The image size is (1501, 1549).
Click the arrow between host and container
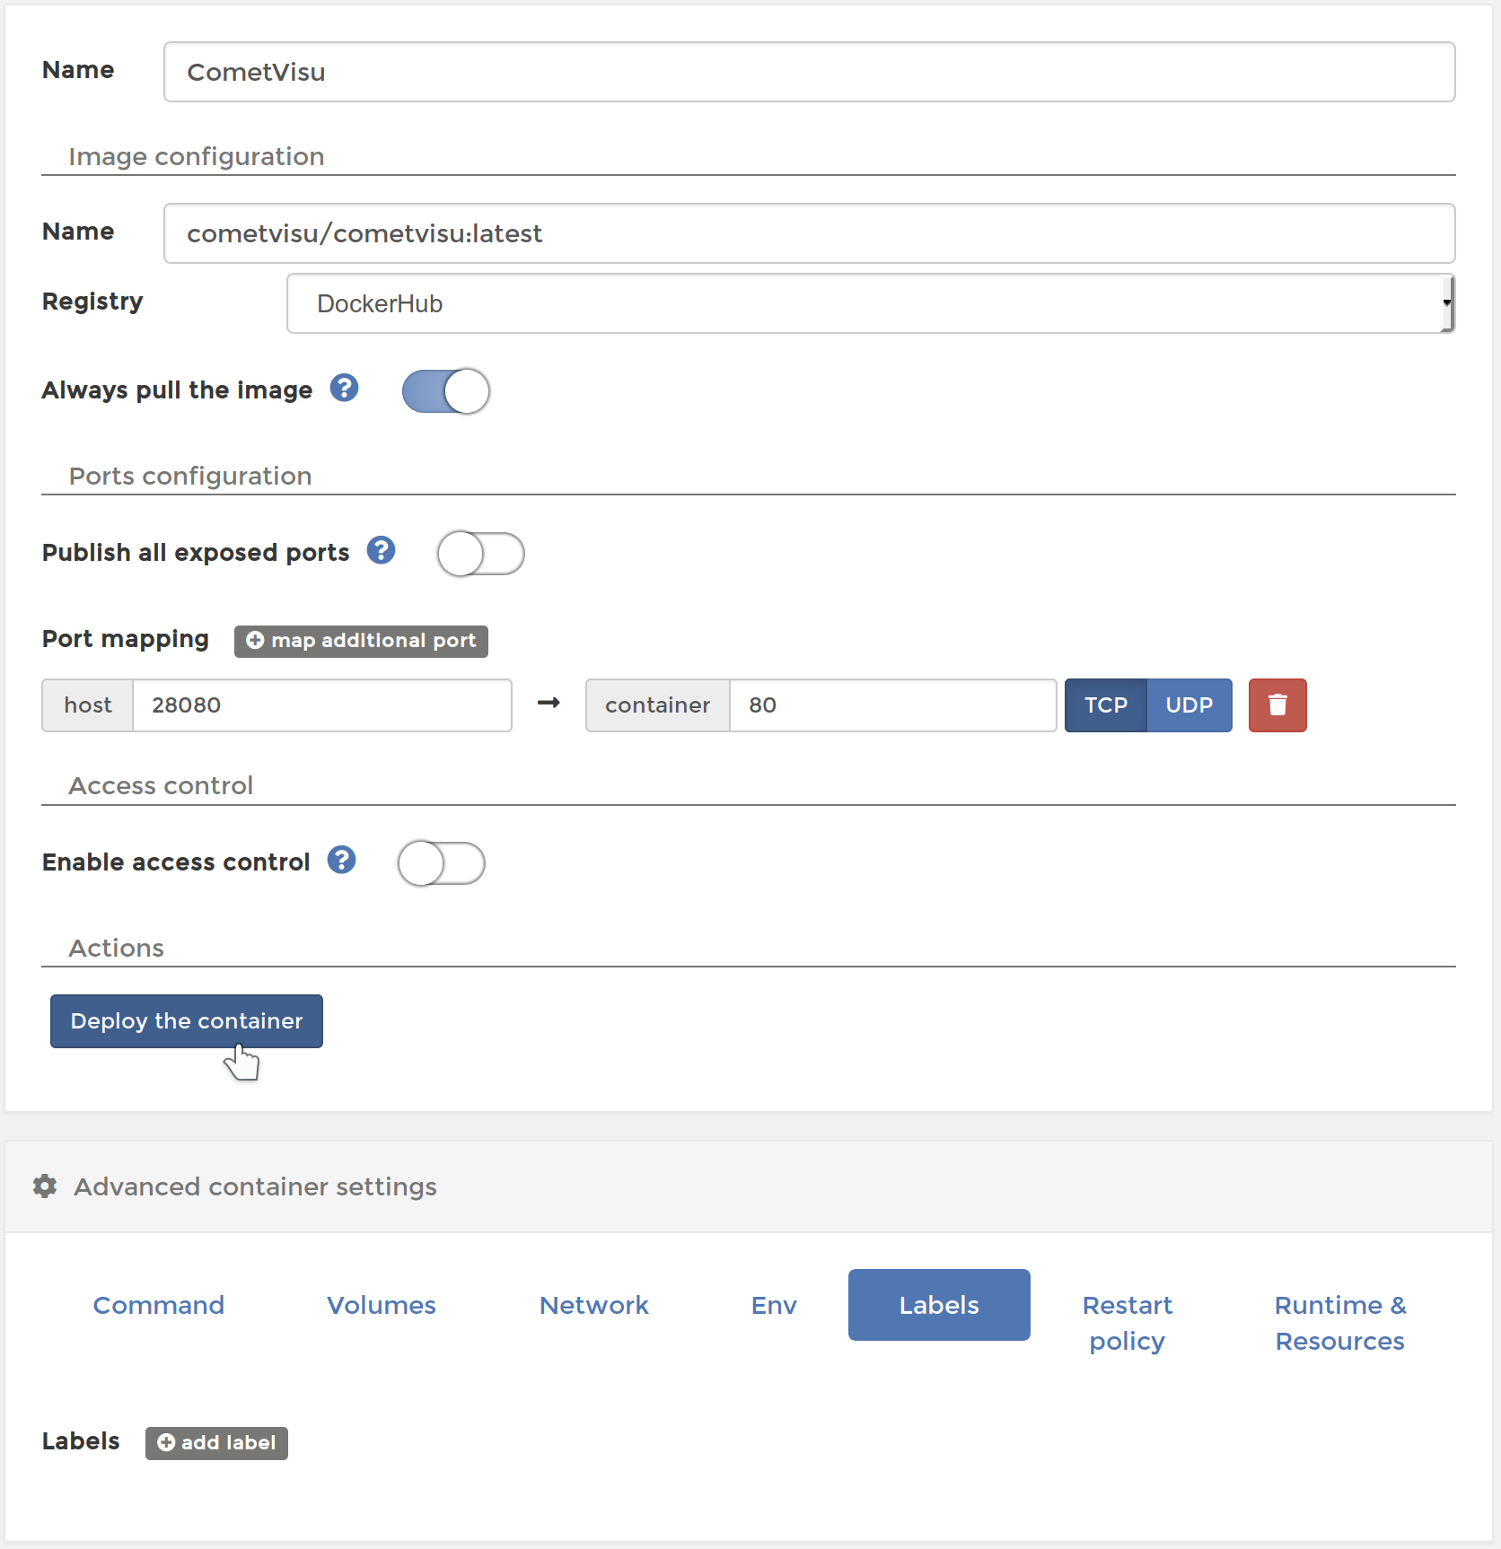pyautogui.click(x=549, y=703)
